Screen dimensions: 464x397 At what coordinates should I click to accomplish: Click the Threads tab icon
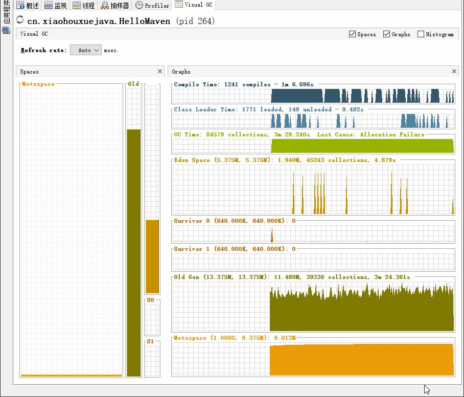coord(76,5)
